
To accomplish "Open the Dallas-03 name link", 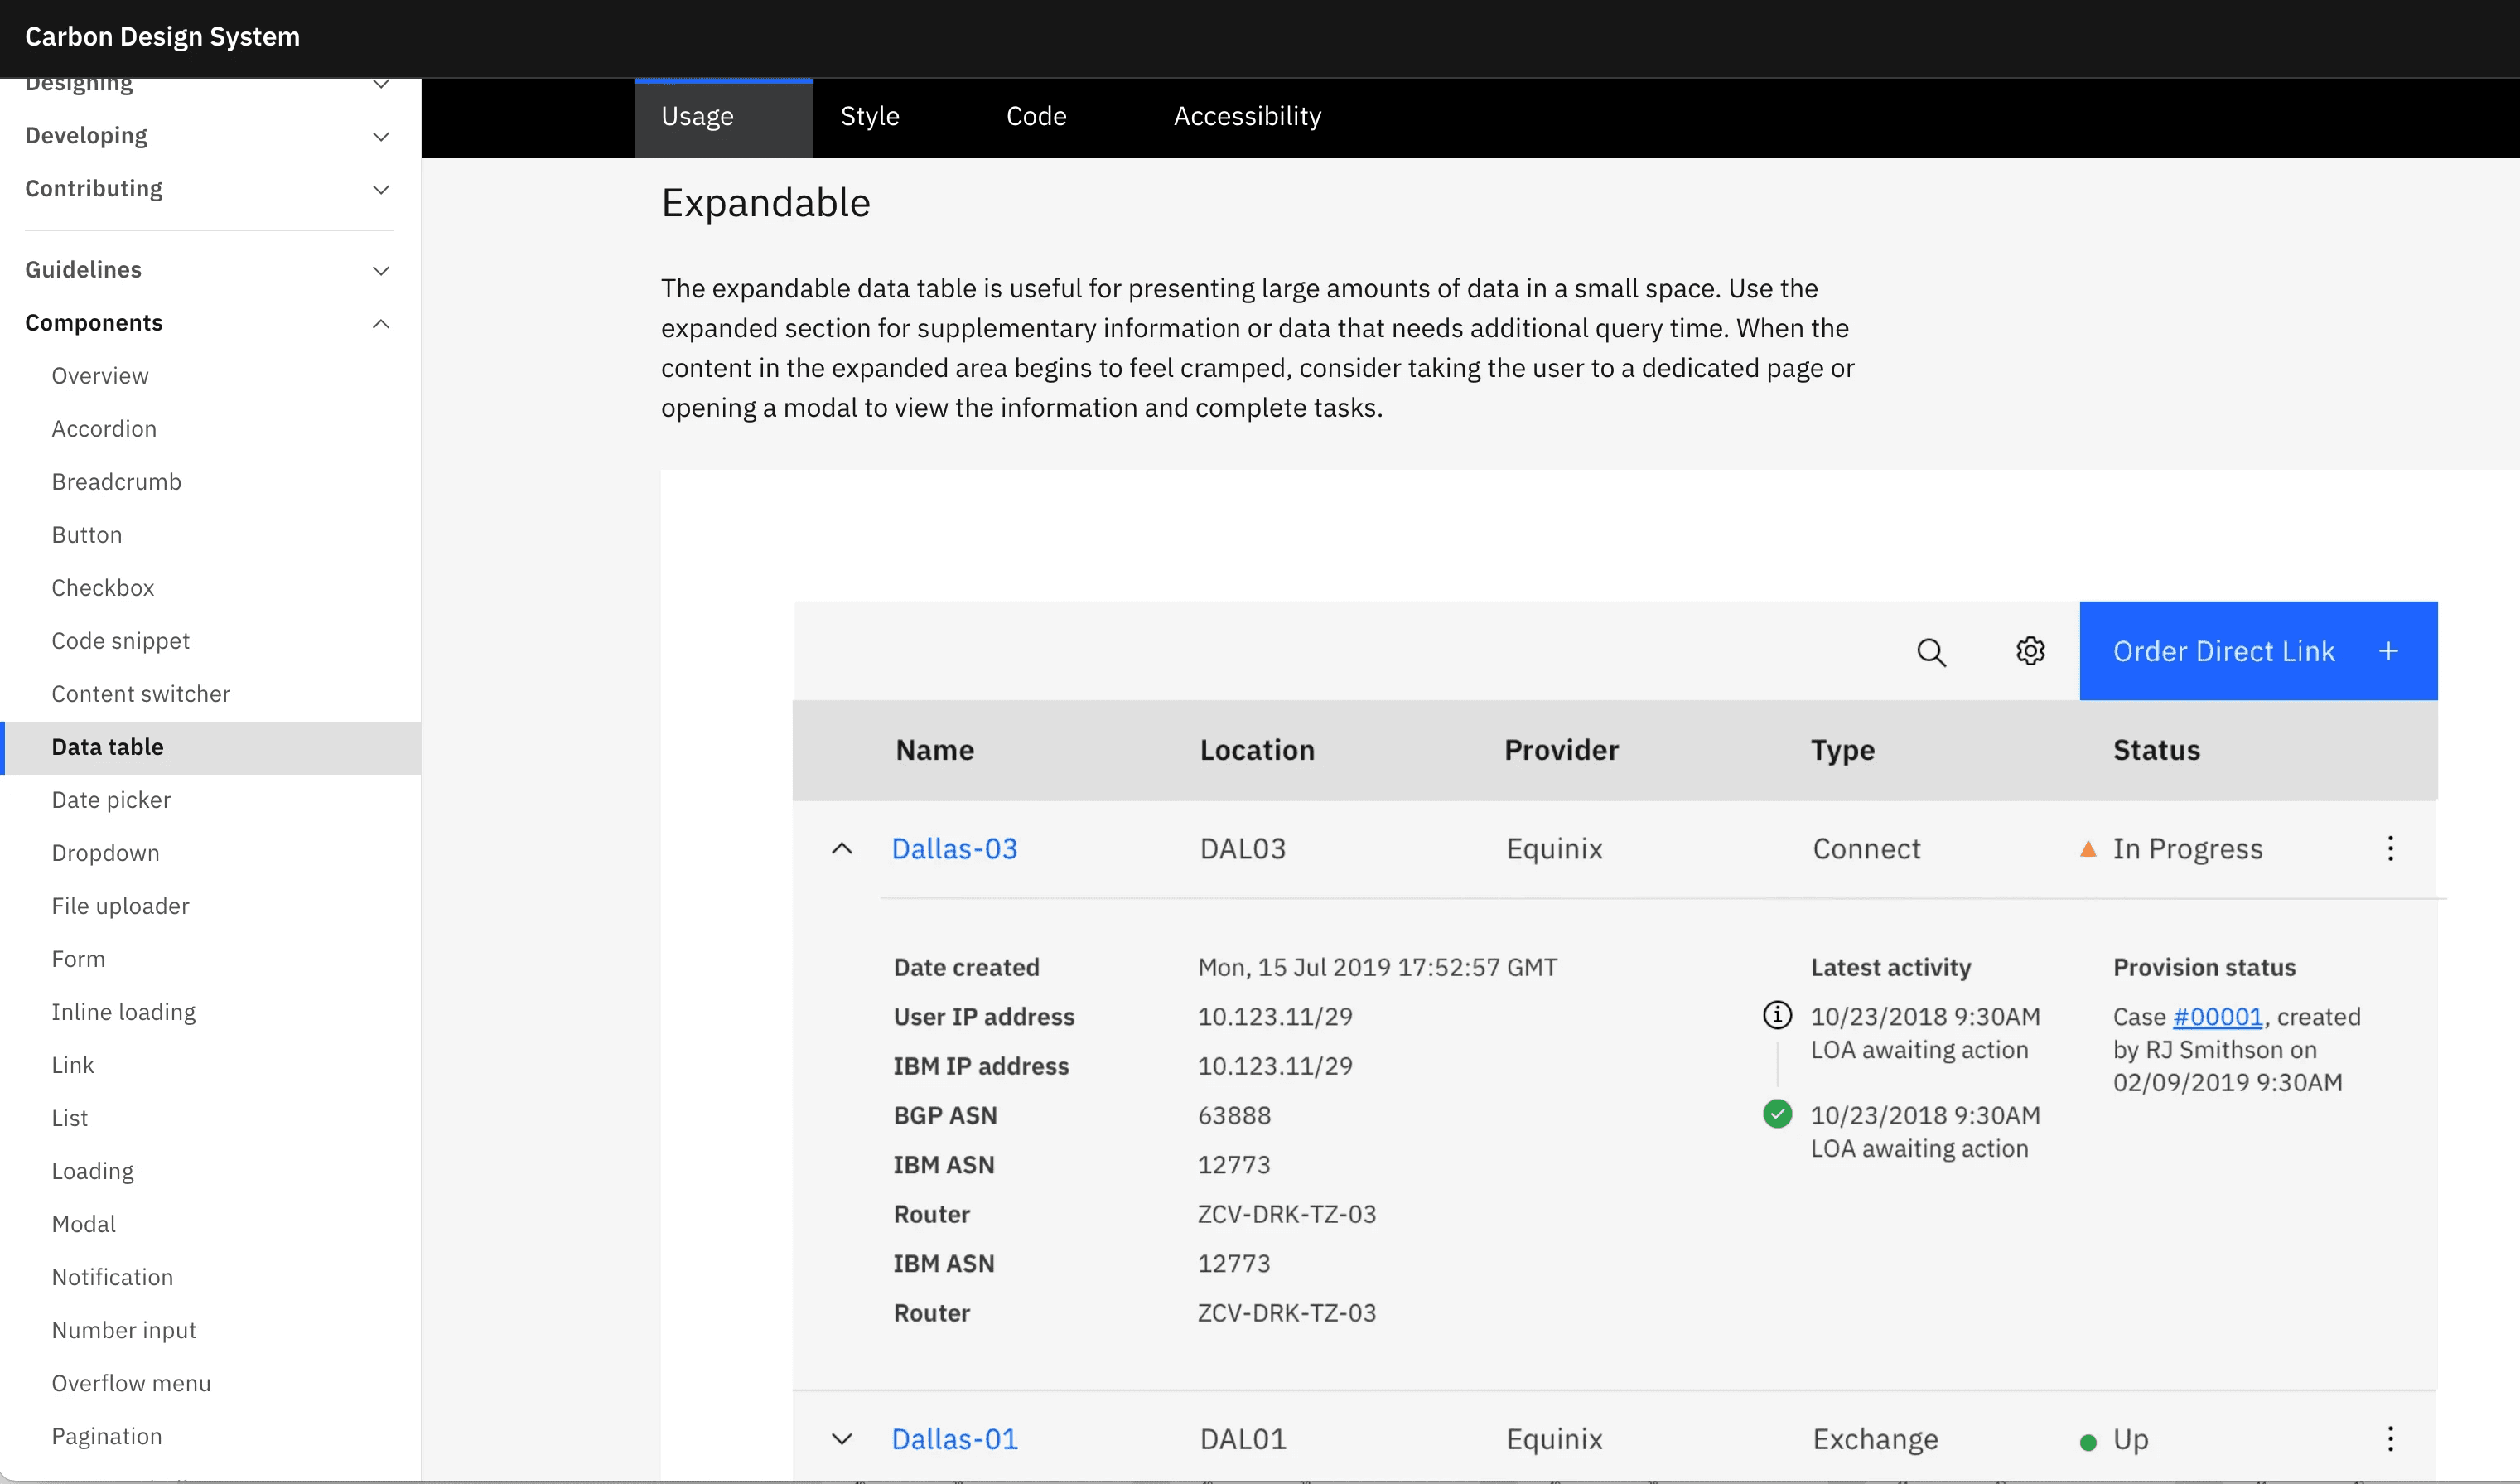I will (x=954, y=849).
